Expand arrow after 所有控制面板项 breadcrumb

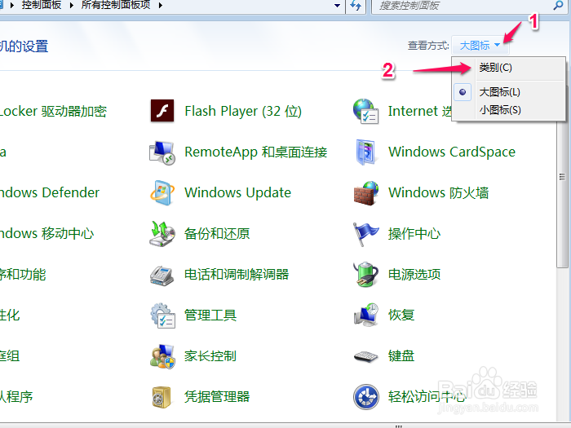(x=160, y=6)
